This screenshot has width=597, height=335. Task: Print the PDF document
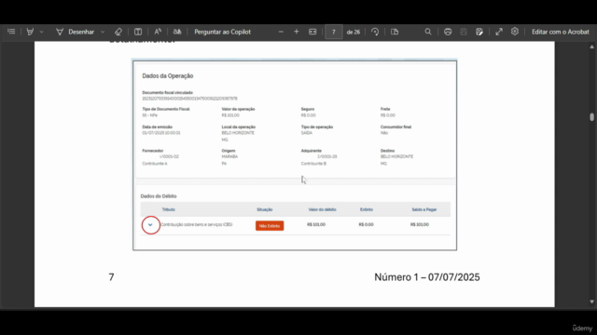448,32
